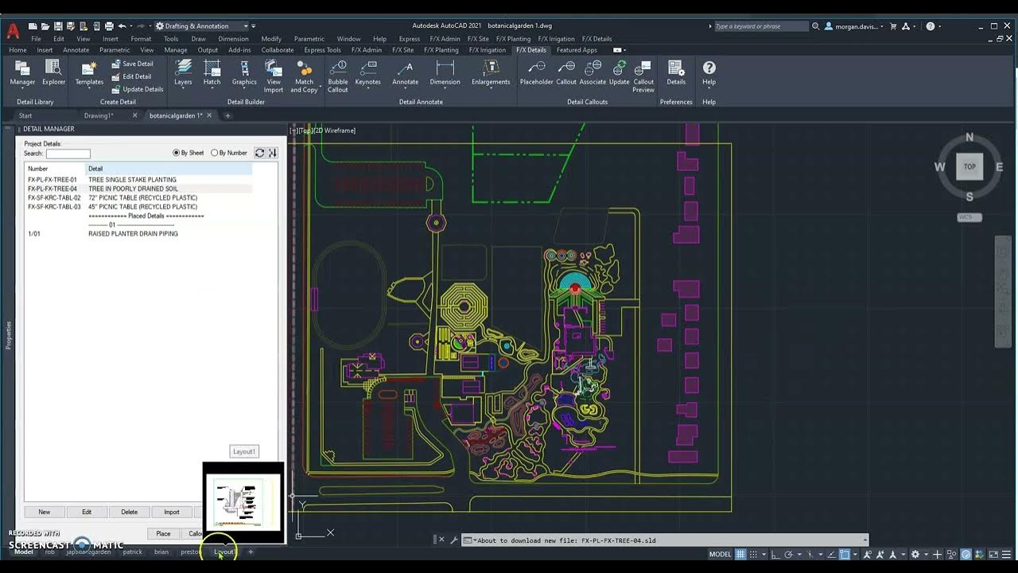Open the Draw menu
Image resolution: width=1018 pixels, height=573 pixels.
[199, 38]
